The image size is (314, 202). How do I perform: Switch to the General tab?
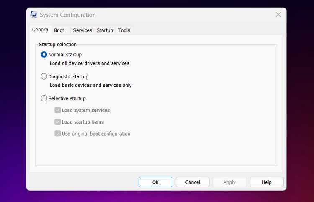41,30
